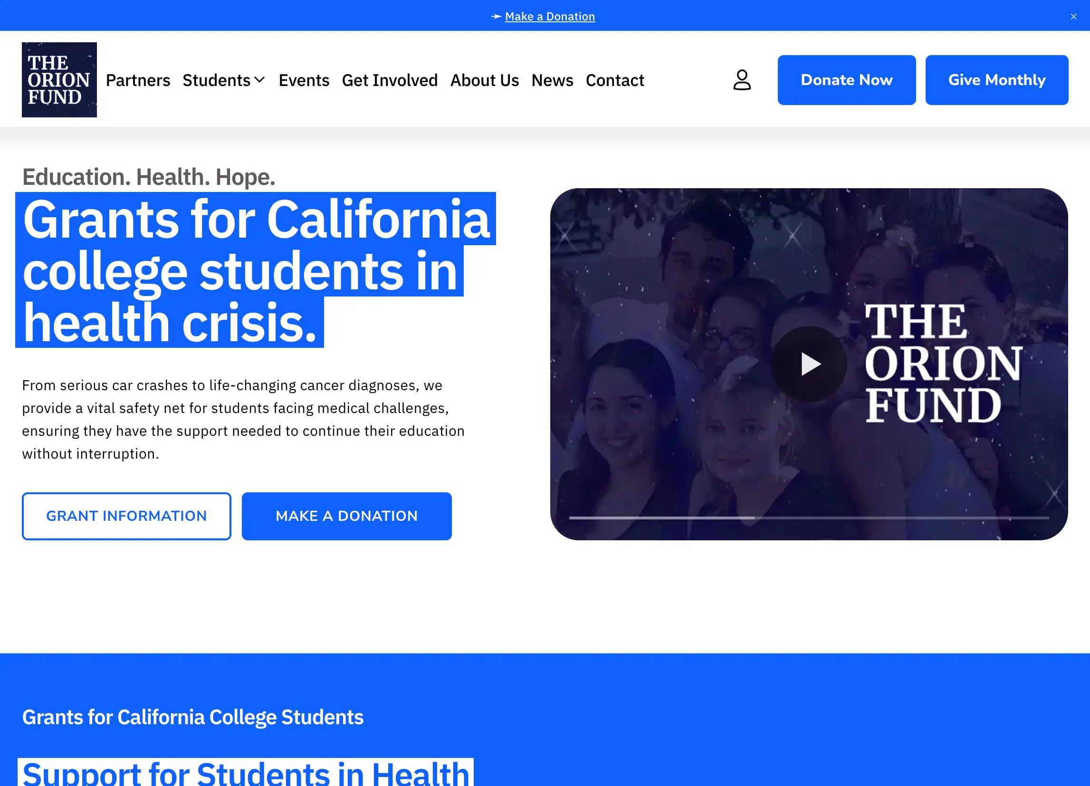
Task: Click the arrow icon beside Make a Donation
Action: pyautogui.click(x=496, y=16)
